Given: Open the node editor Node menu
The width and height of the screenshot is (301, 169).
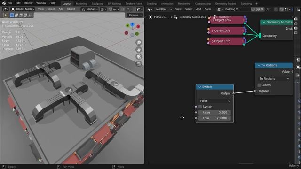Looking at the screenshot, I should [208, 9].
